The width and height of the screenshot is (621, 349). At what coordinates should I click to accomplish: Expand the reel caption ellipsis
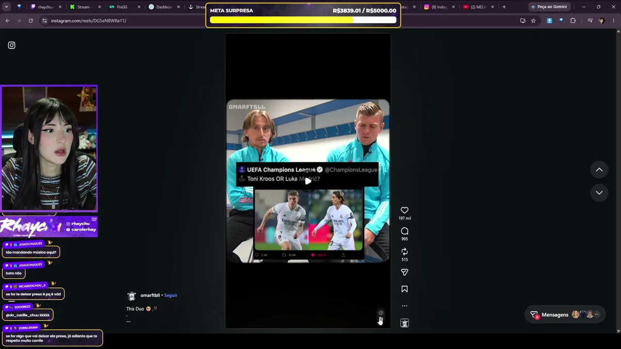click(x=129, y=321)
